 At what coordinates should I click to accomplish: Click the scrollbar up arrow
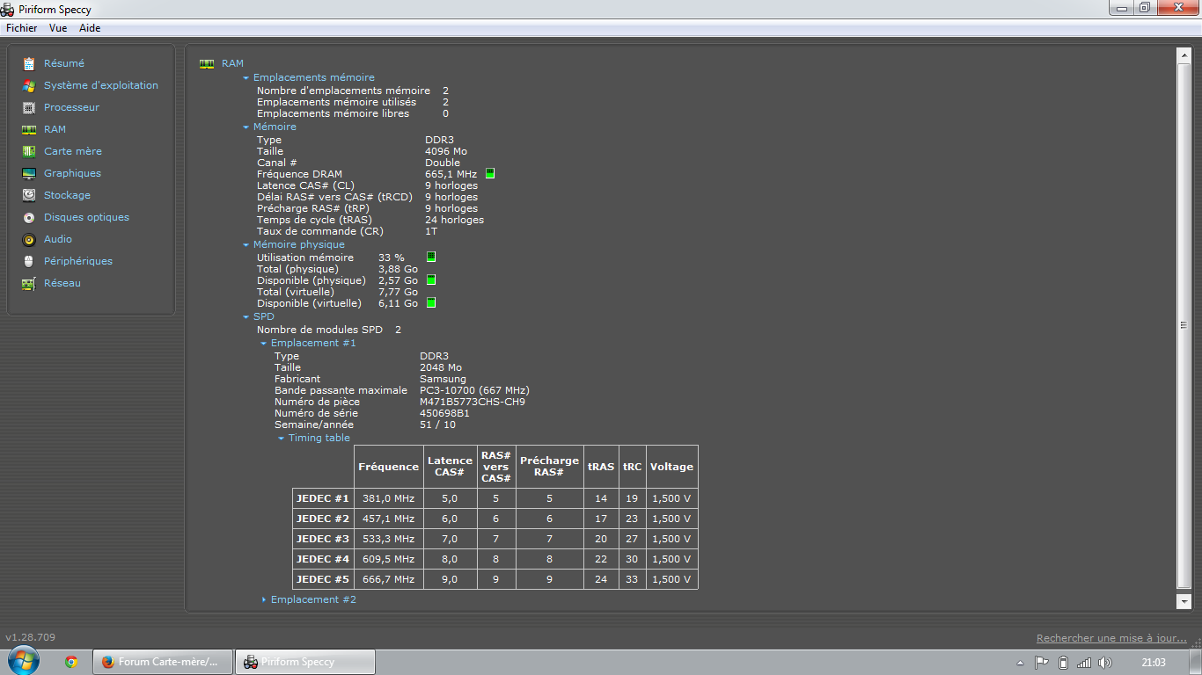1184,55
